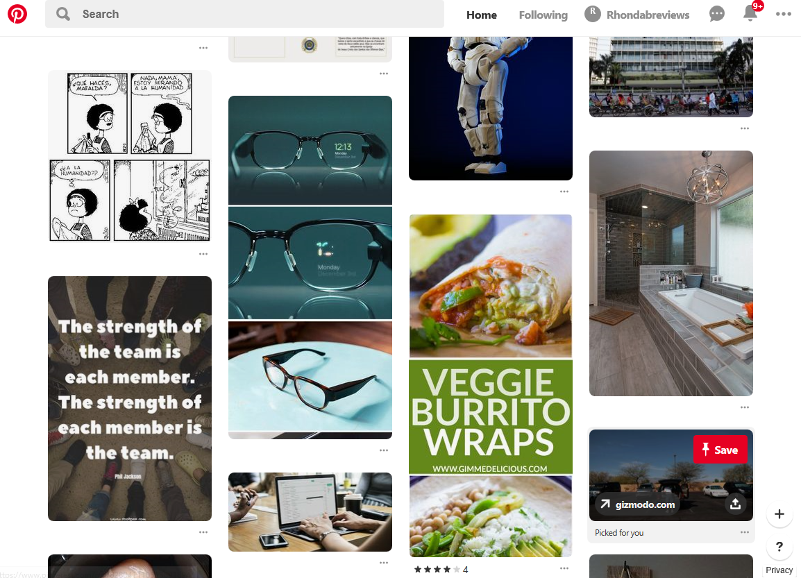Click the Search input field
The image size is (801, 578).
point(245,14)
